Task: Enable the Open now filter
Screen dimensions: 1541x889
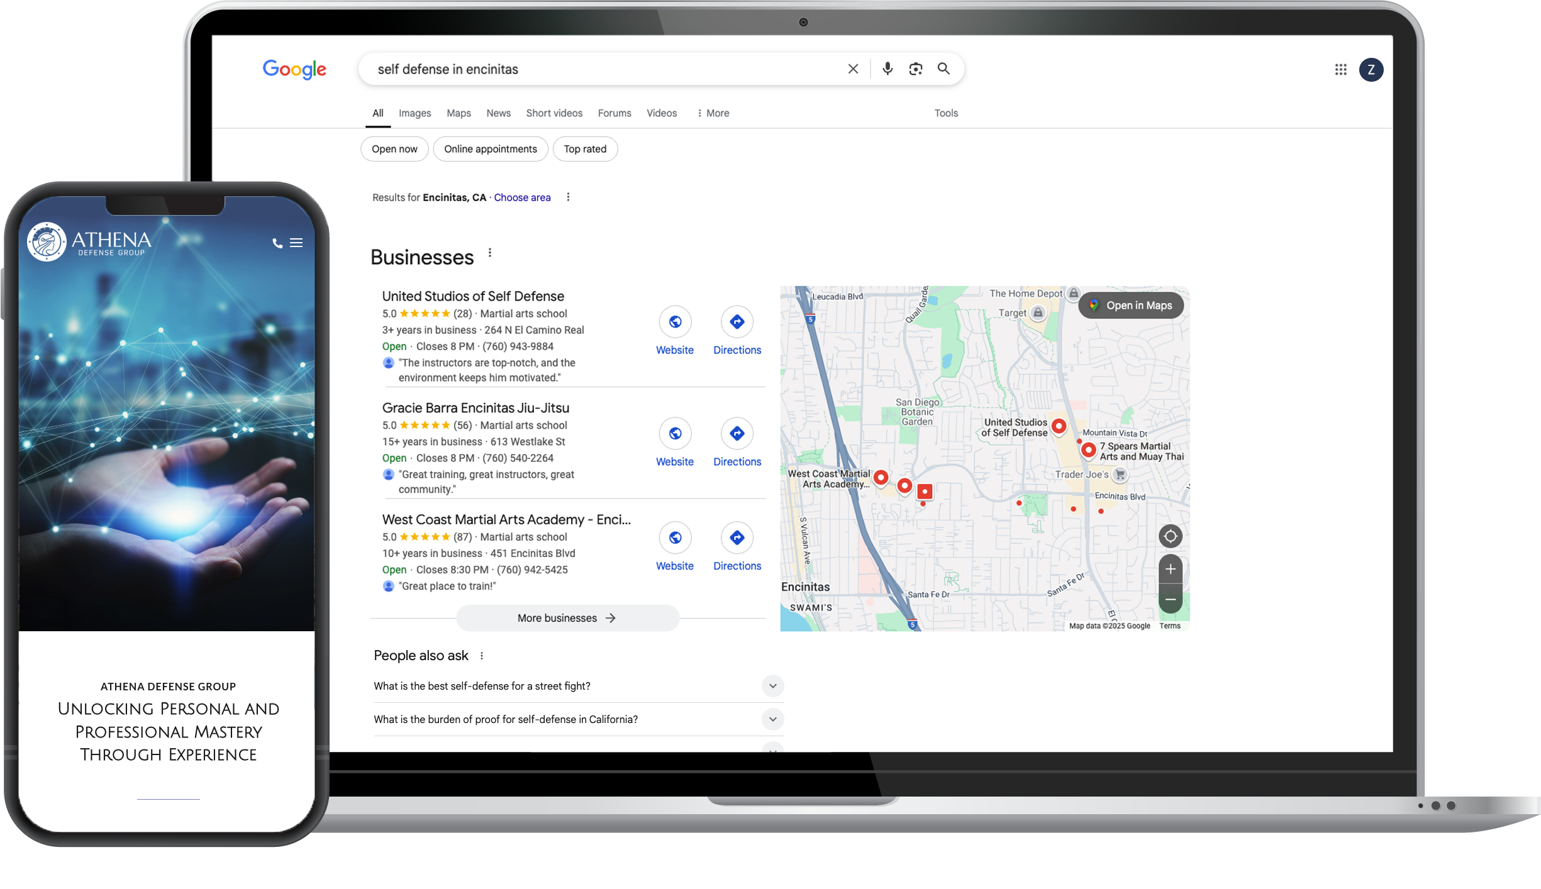Action: [x=394, y=149]
